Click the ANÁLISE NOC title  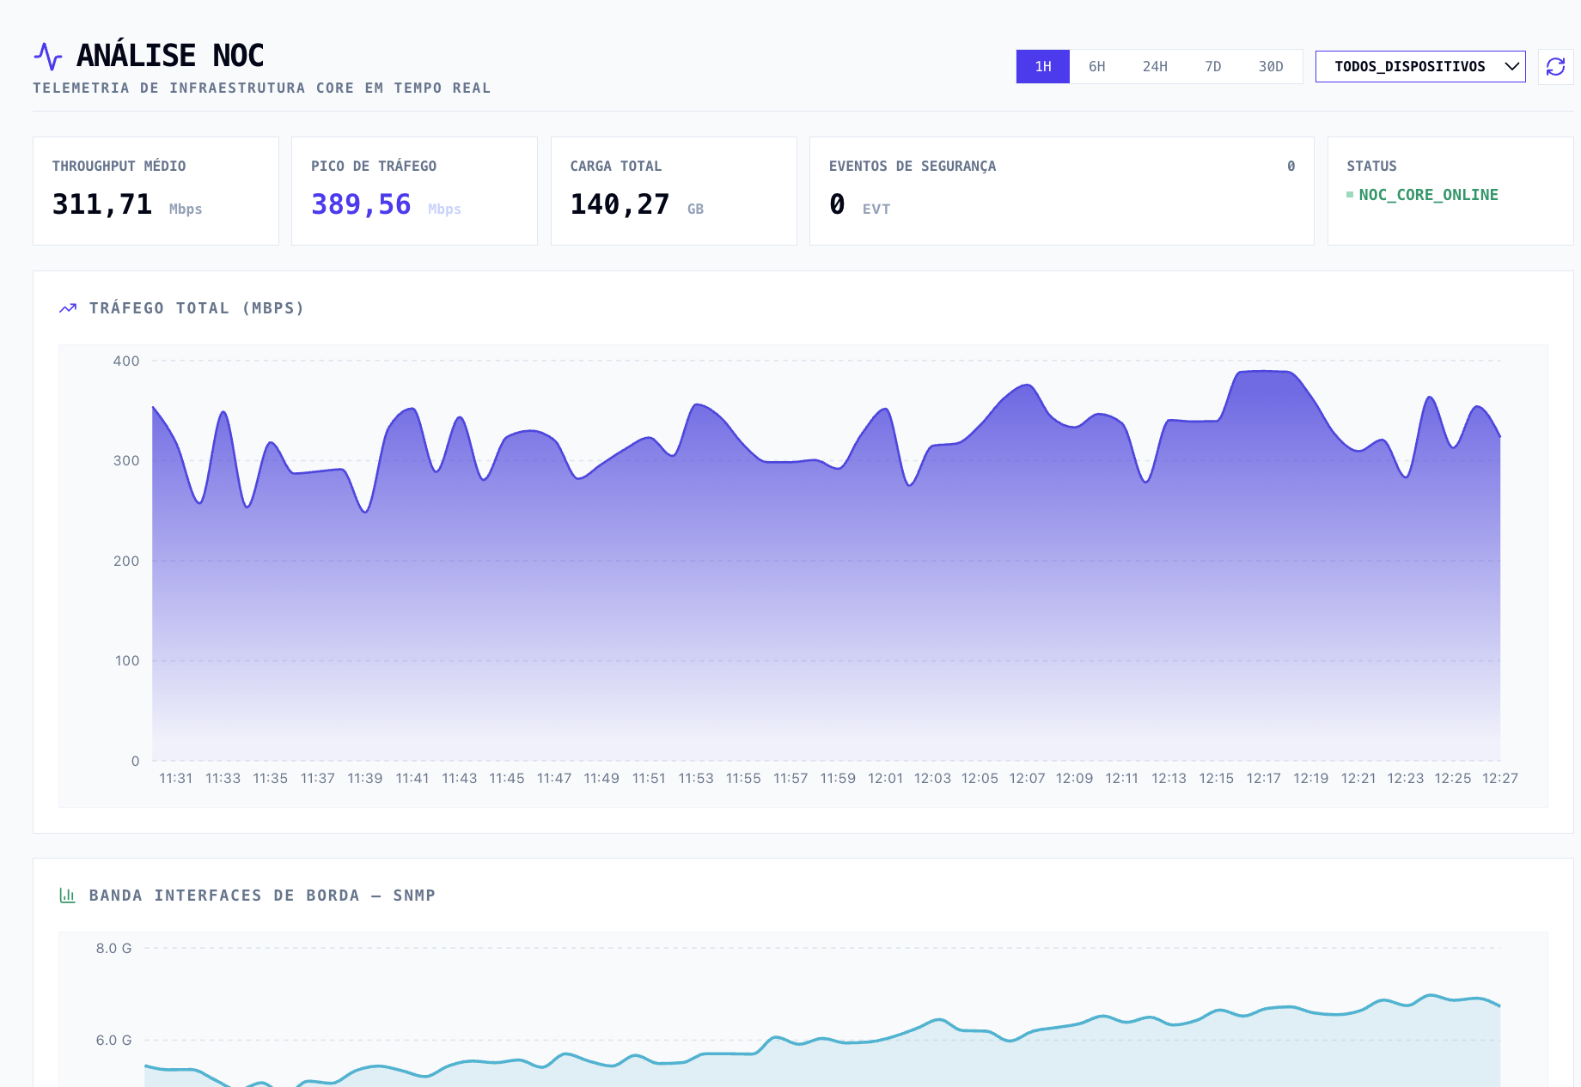[x=170, y=56]
